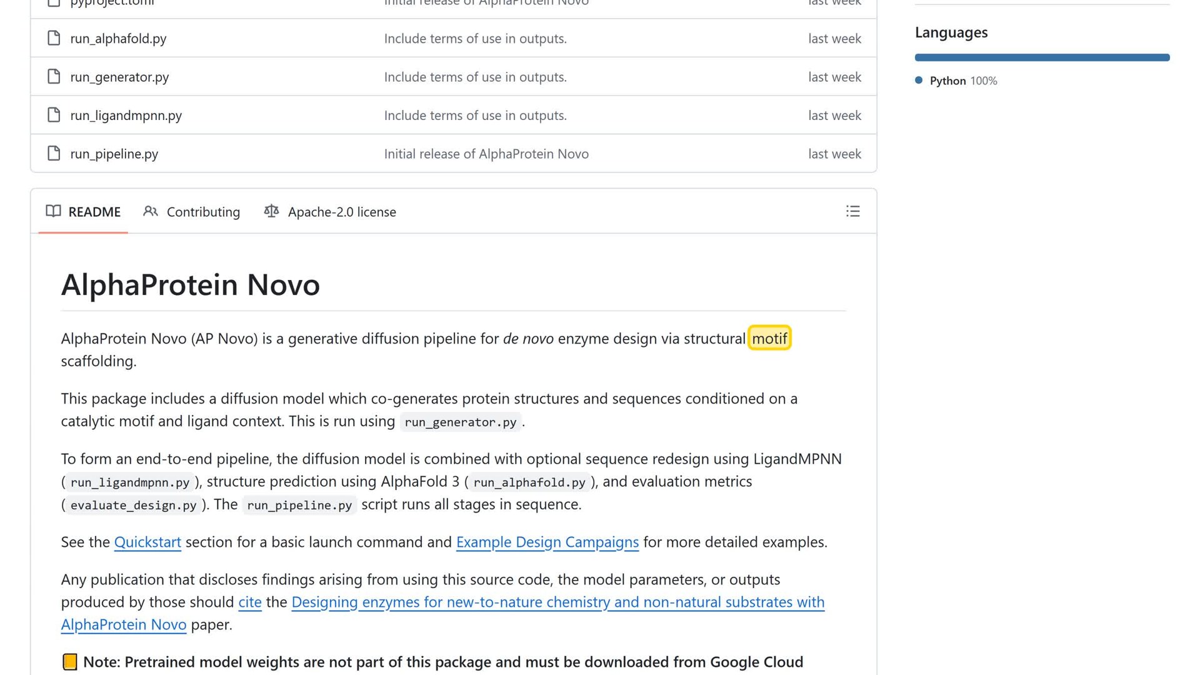1200x675 pixels.
Task: Click the AlphaProtein Novo heading
Action: 190,284
